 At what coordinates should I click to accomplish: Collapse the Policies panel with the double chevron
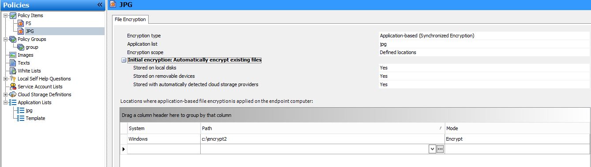point(100,5)
